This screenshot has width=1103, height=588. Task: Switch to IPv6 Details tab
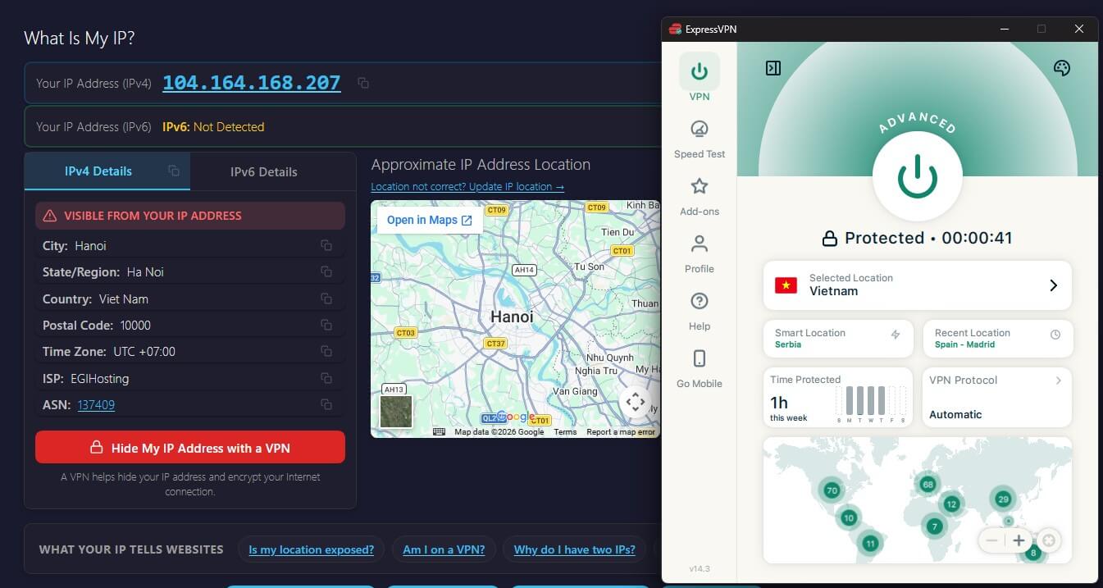[263, 171]
